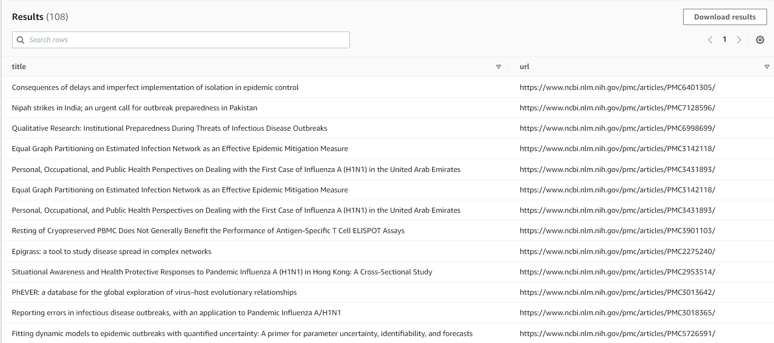Select page number 1
Image resolution: width=774 pixels, height=343 pixels.
[724, 40]
